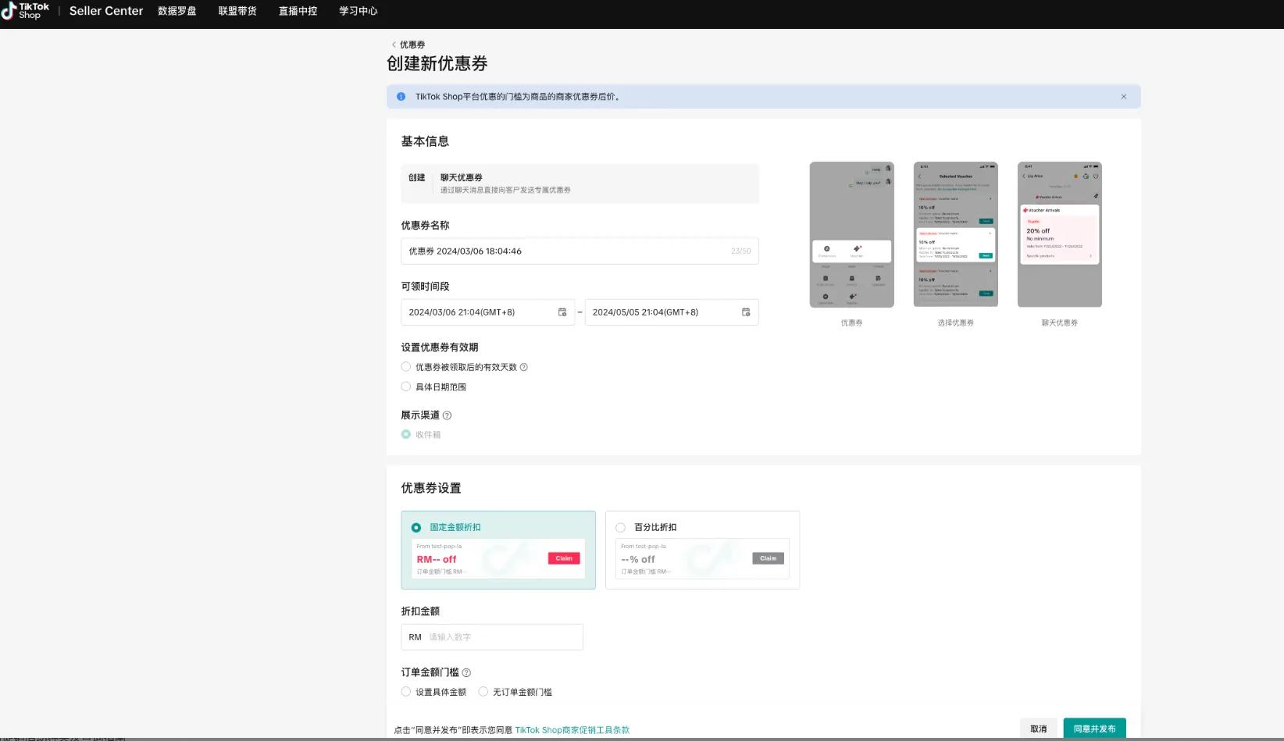Go back using the 优惠券 breadcrumb arrow
1284x741 pixels.
pos(394,45)
